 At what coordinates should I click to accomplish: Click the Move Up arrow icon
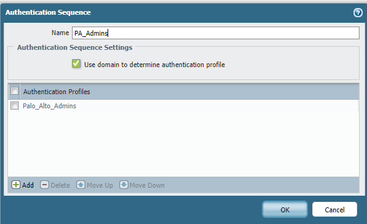(x=81, y=185)
